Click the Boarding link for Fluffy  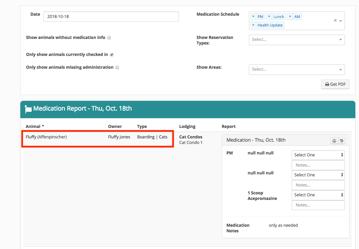[x=146, y=137]
